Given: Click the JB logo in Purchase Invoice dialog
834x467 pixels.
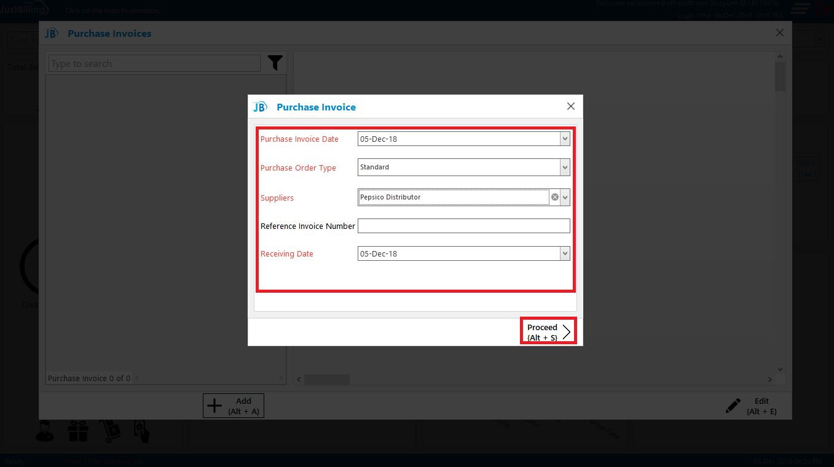Looking at the screenshot, I should 260,107.
